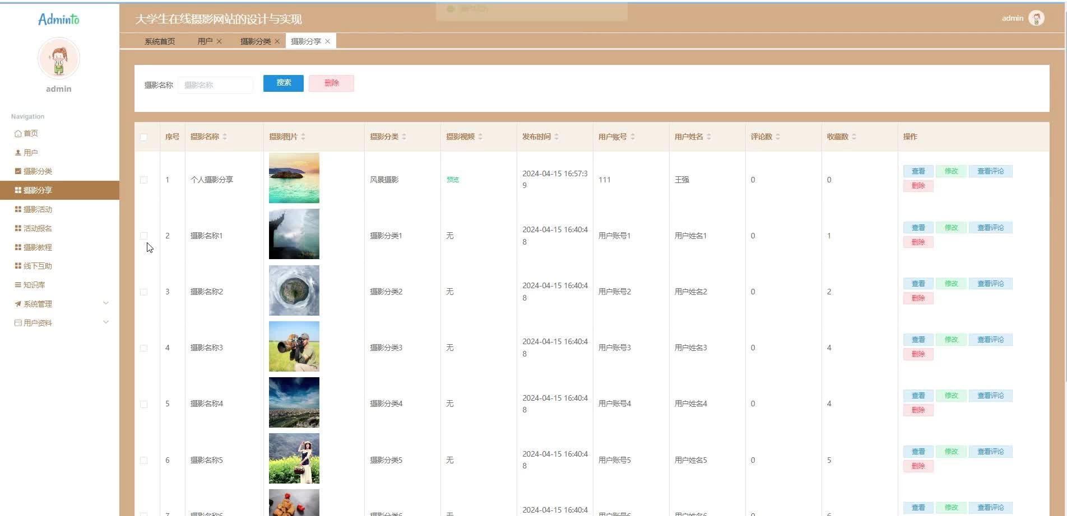1067x516 pixels.
Task: Tick checkbox for row 摄影名称4
Action: [x=143, y=404]
